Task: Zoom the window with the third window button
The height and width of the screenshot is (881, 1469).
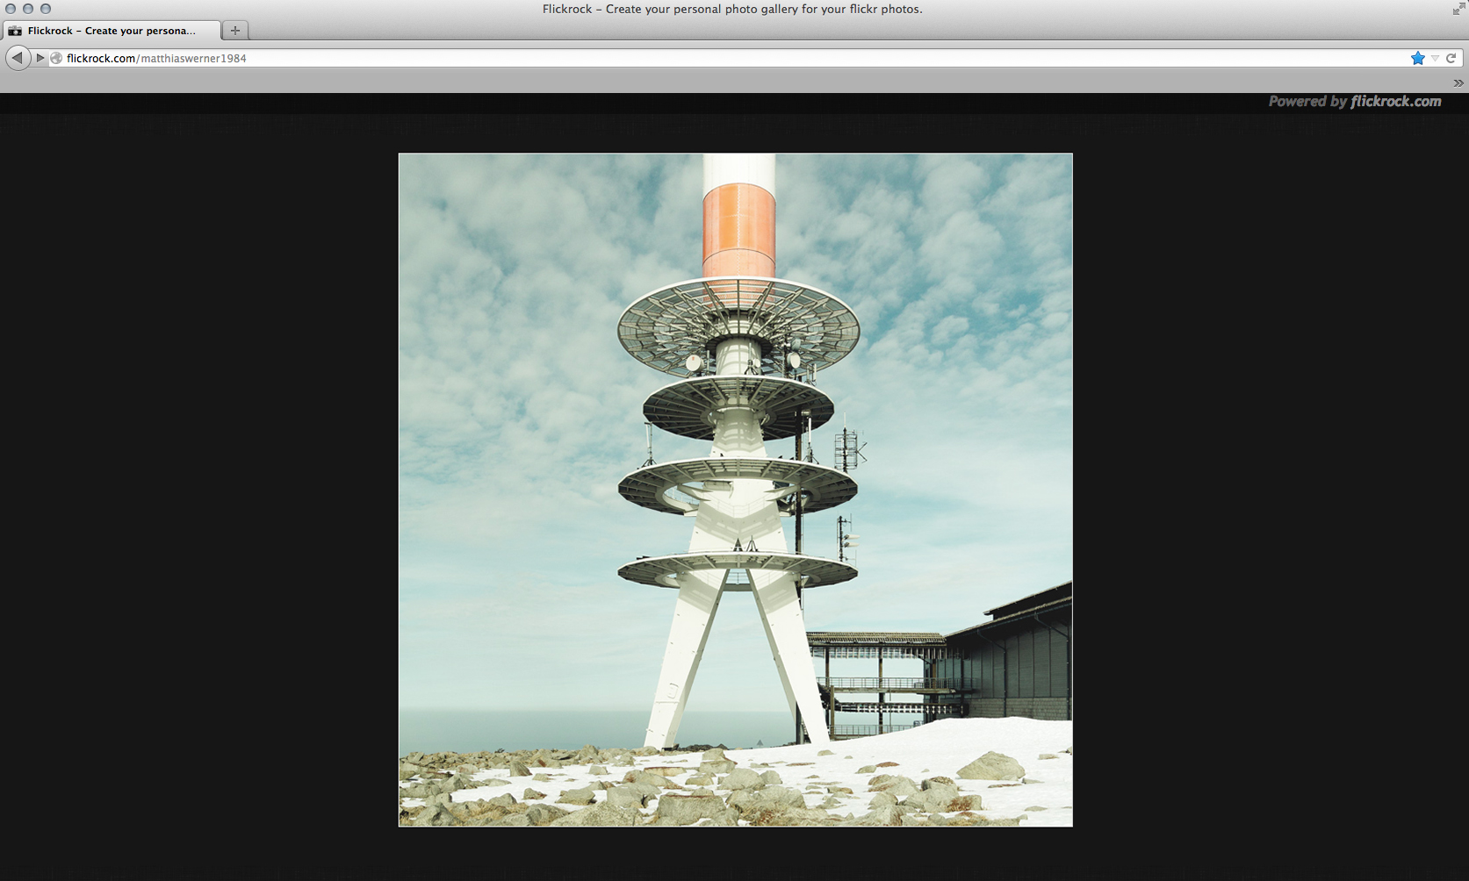Action: click(x=46, y=9)
